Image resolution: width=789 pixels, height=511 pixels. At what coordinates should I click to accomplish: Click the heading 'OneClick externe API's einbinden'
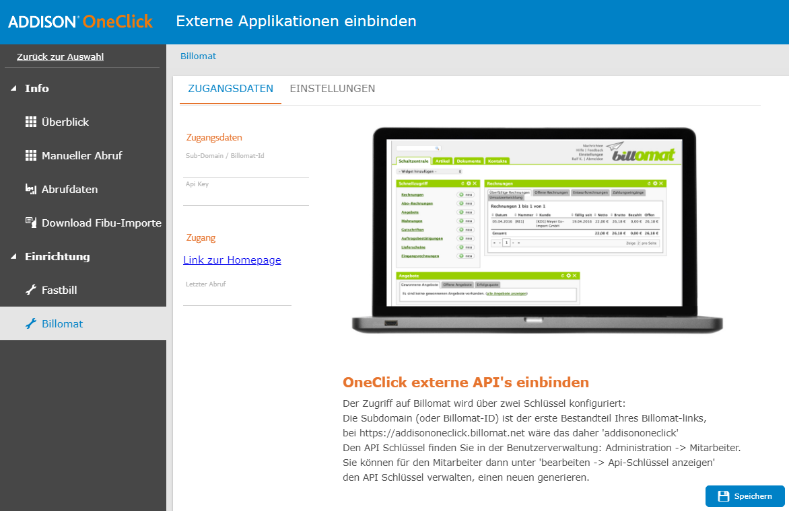(466, 383)
